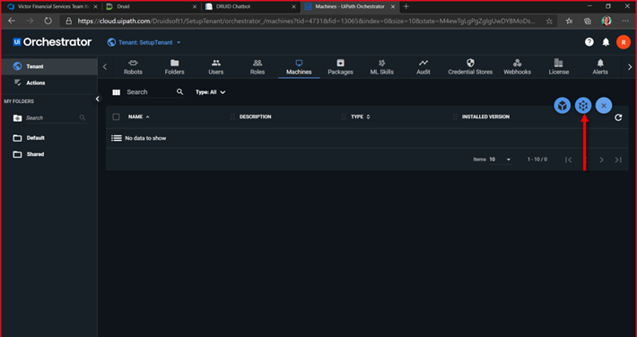Open the Packages tab
The height and width of the screenshot is (337, 637).
click(340, 67)
